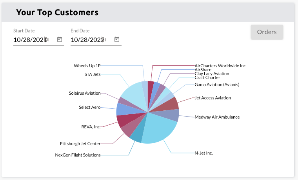Click the 'Pittsburgh Jet Center' chart label
This screenshot has height=180, width=298.
click(80, 144)
